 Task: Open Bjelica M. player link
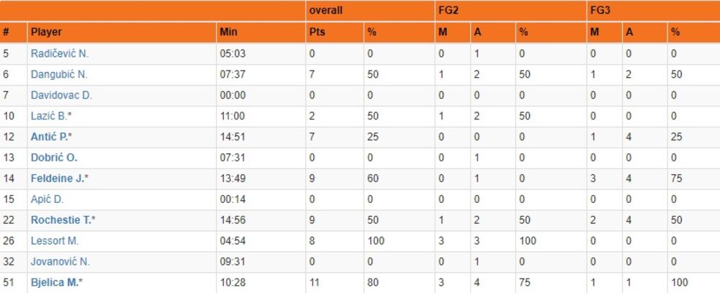pos(55,283)
